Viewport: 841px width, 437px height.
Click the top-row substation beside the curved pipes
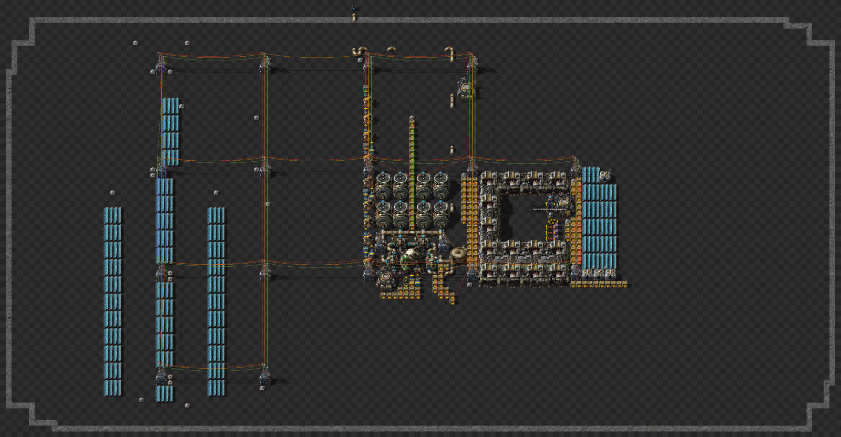tap(368, 64)
